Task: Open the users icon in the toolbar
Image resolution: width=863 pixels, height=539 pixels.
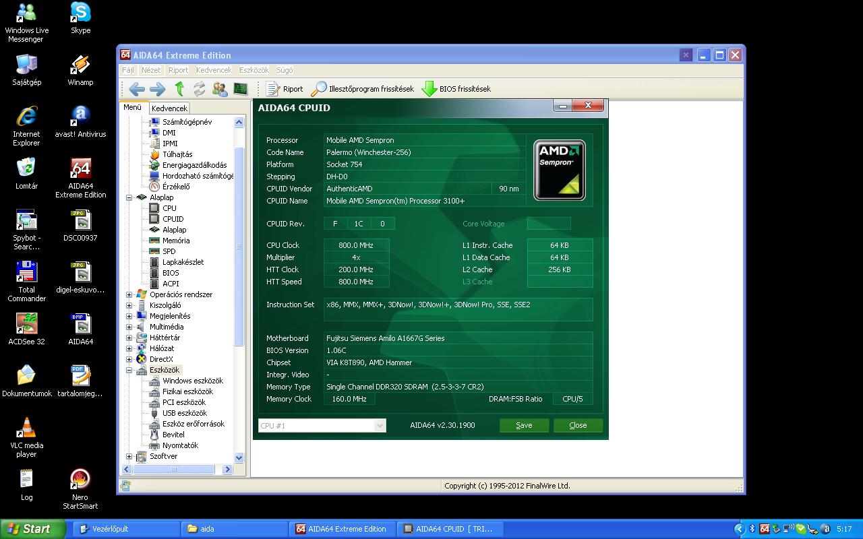Action: click(x=220, y=89)
